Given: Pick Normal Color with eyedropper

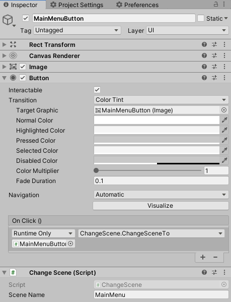Looking at the screenshot, I should tap(224, 120).
